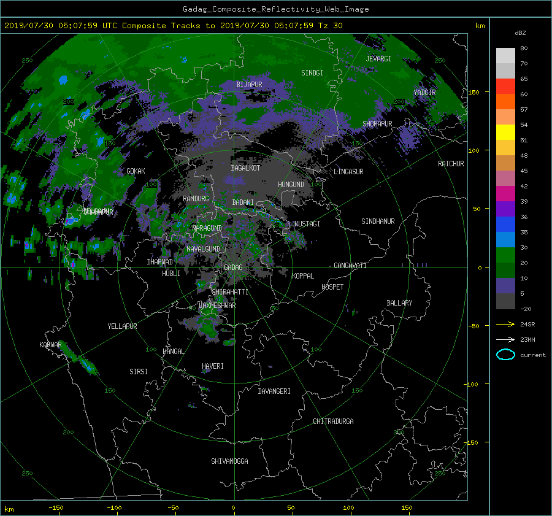Viewport: 552px width, 516px height.
Task: Click the SHIVAMOGGA town label
Action: 229,461
